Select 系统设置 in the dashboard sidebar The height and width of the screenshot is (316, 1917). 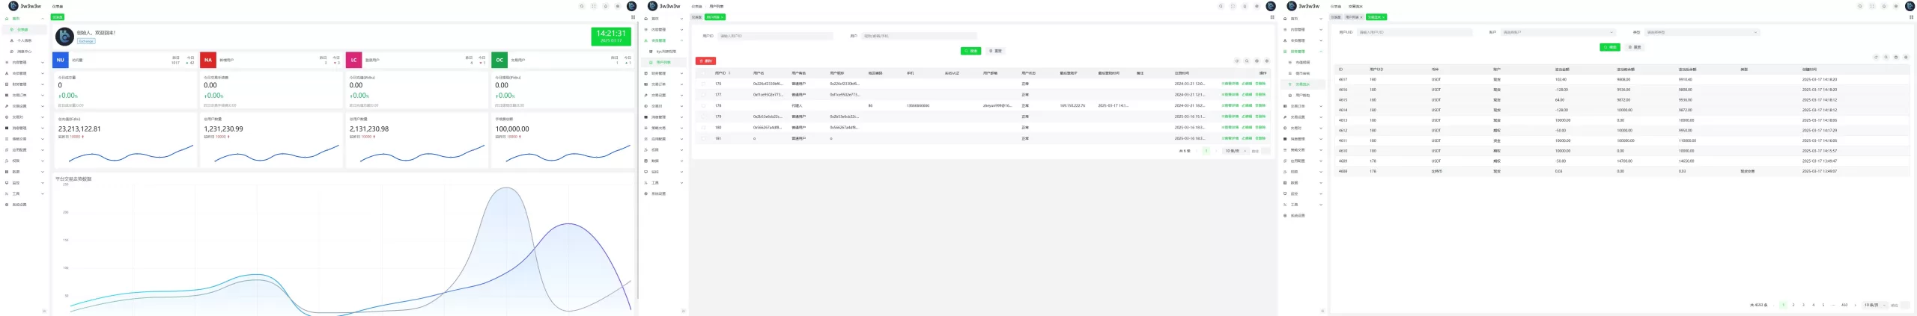[19, 205]
